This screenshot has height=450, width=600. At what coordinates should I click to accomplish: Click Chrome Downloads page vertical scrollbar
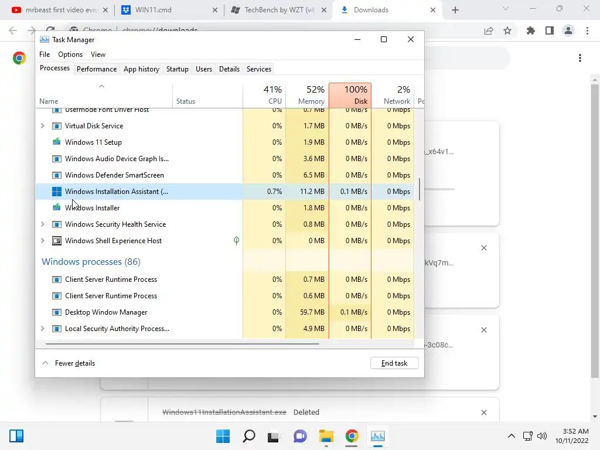(x=595, y=230)
